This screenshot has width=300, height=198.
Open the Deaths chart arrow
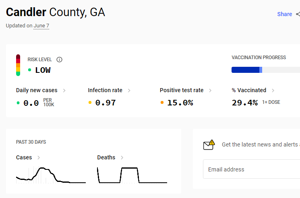click(x=122, y=157)
